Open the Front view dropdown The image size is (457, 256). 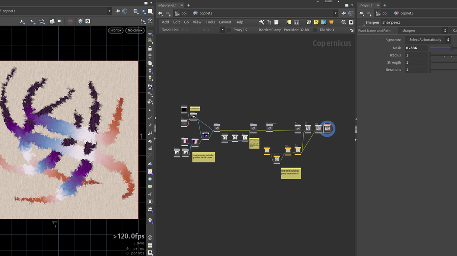click(116, 31)
